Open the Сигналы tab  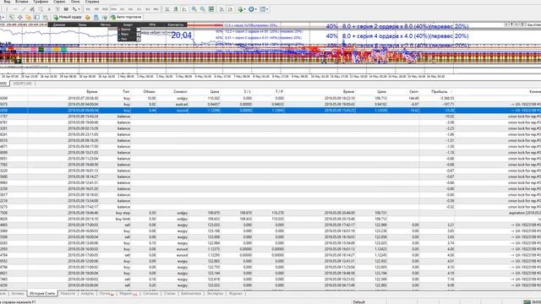point(150,294)
